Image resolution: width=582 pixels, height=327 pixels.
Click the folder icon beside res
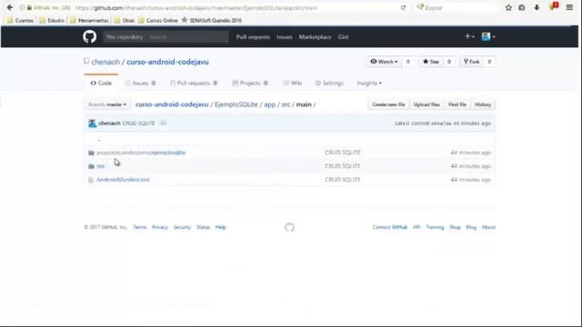[x=91, y=166]
